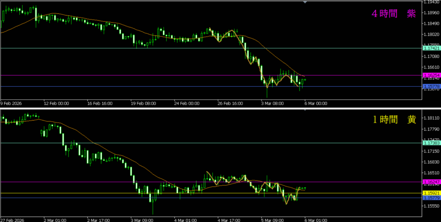The width and height of the screenshot is (441, 222).
Task: Select the '27 Feb 2026' date label
Action: (x=12, y=220)
